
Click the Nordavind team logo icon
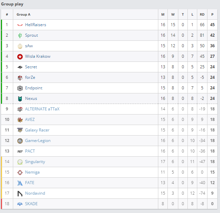point(20,193)
